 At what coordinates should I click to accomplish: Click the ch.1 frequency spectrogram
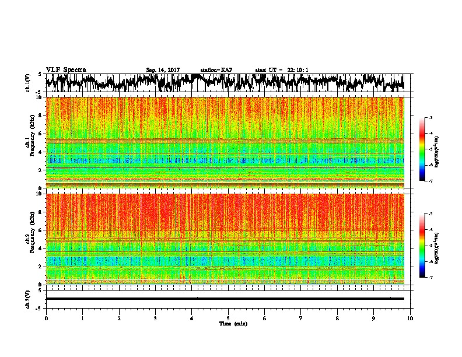click(x=225, y=142)
